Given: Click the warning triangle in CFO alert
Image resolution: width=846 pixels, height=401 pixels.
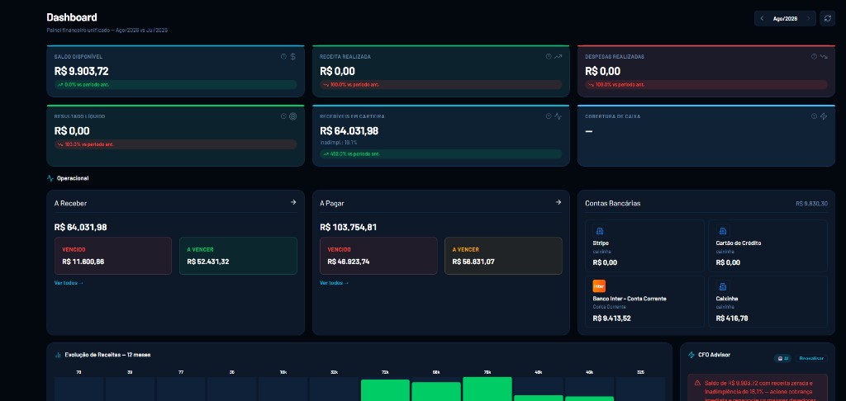Looking at the screenshot, I should coord(697,383).
